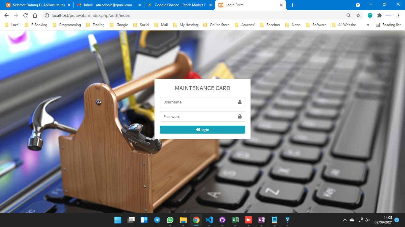Viewport: 405px width, 227px height.
Task: Bookmark this page with the star icon
Action: tap(358, 15)
